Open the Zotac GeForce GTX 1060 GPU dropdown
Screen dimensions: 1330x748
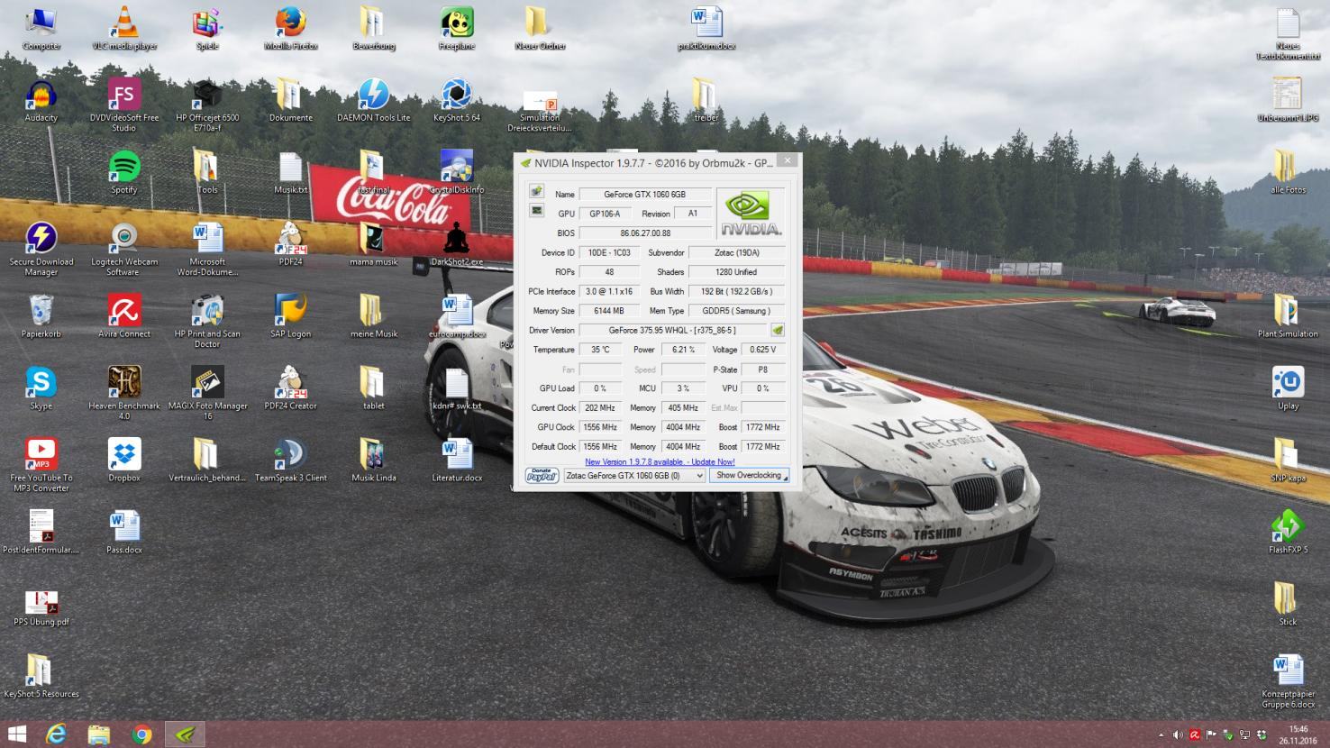(634, 475)
